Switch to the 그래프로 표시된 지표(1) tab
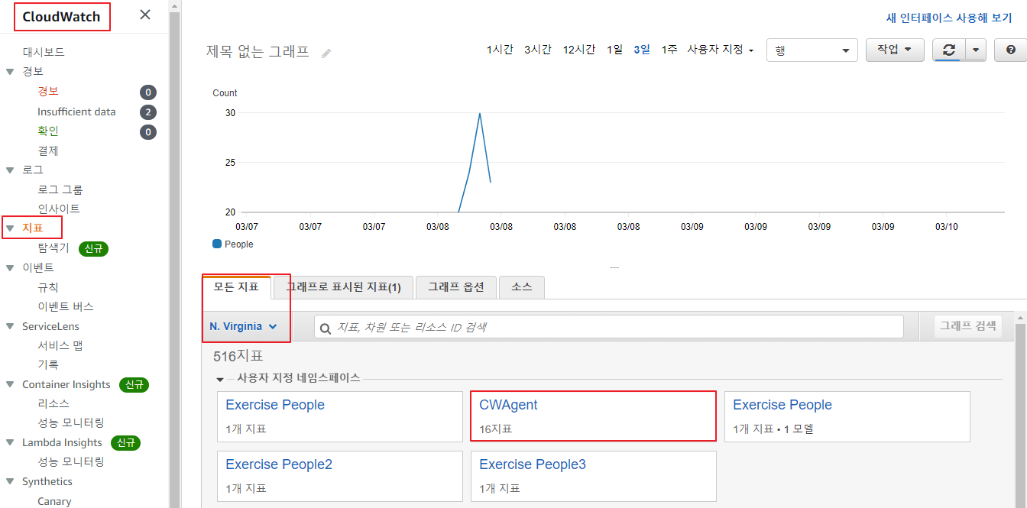 pyautogui.click(x=343, y=287)
